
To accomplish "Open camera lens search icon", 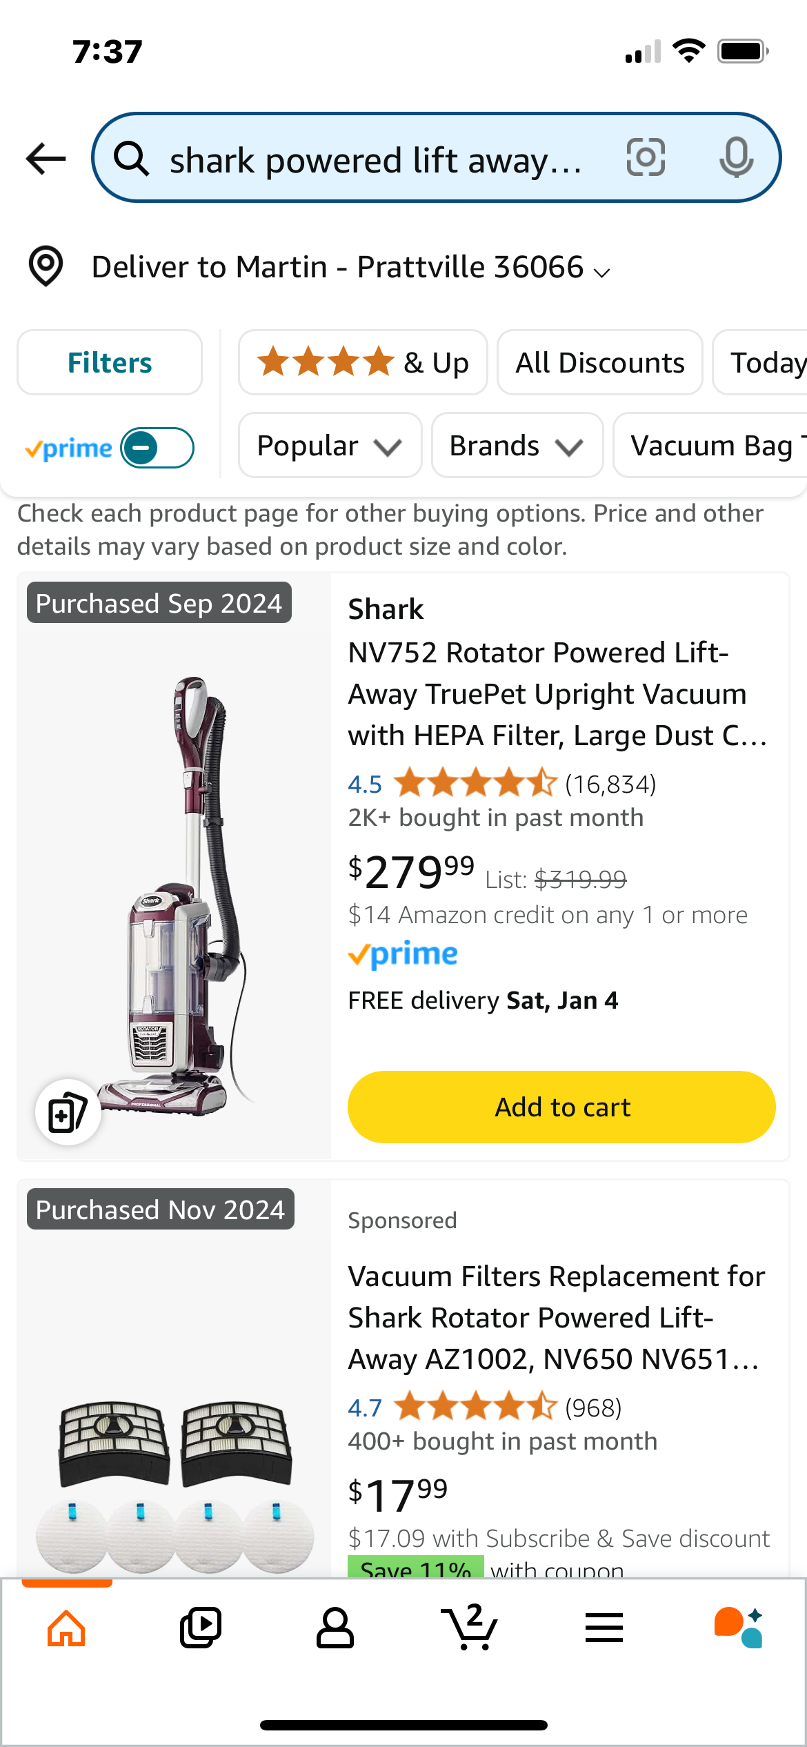I will pos(646,158).
